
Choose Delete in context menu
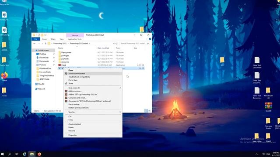93,127
